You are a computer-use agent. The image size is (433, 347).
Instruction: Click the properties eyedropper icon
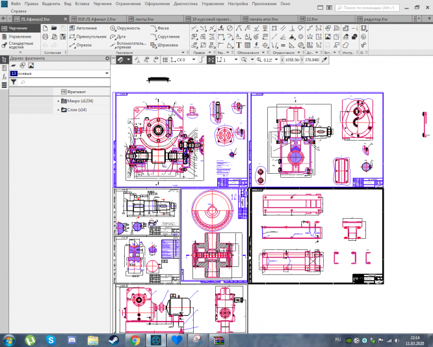(325, 60)
